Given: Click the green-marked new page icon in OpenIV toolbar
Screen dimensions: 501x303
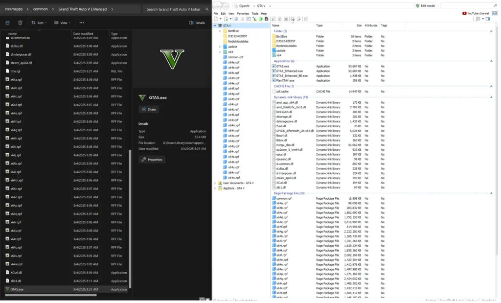Looking at the screenshot, I should (226, 19).
